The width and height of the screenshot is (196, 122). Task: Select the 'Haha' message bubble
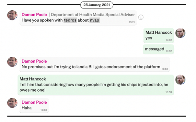coord(34,105)
